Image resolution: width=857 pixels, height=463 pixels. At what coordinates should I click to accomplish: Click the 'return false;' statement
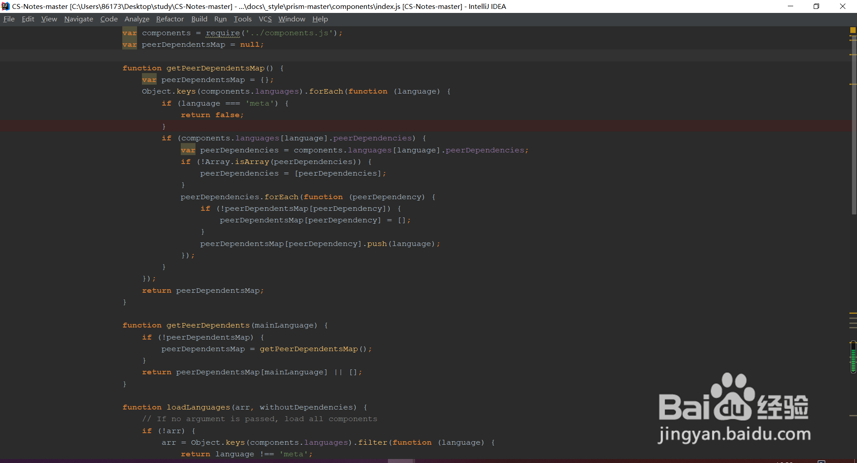pos(212,115)
